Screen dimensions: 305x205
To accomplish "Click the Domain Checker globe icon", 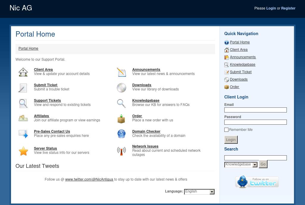I will [121, 134].
